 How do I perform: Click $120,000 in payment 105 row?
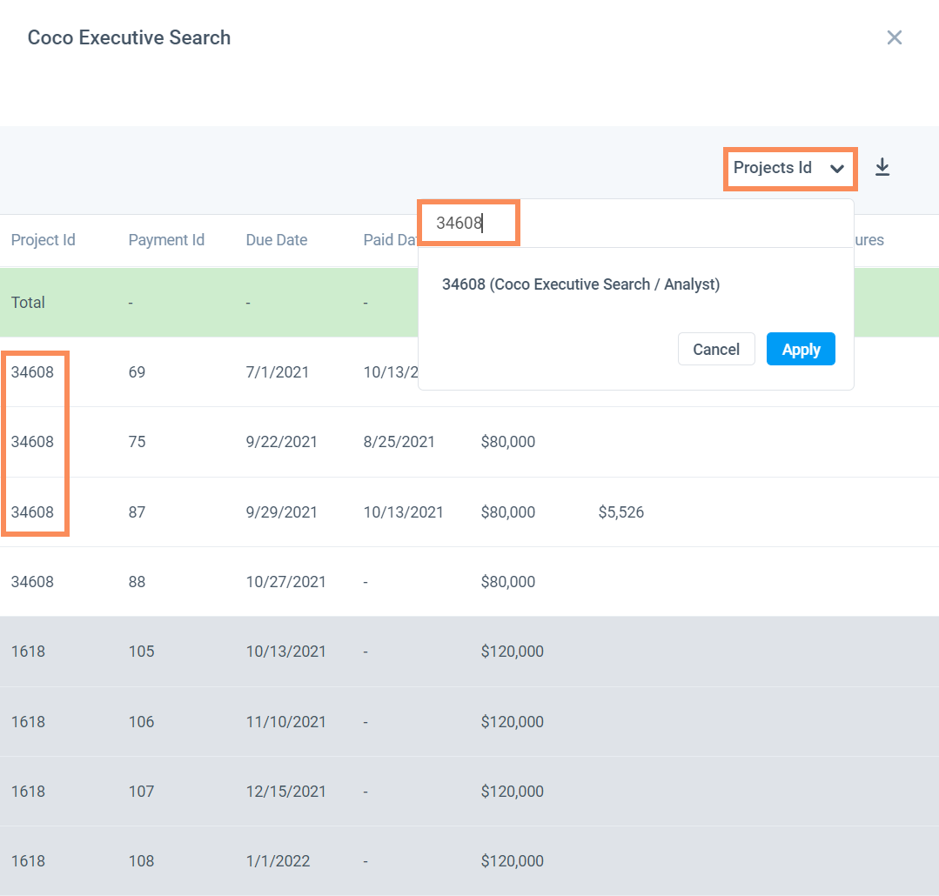[x=512, y=652]
